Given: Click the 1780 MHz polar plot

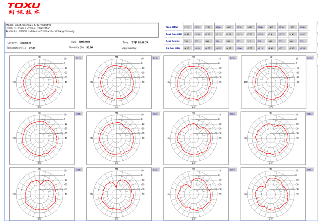Looking at the screenshot, I should point(273,82).
